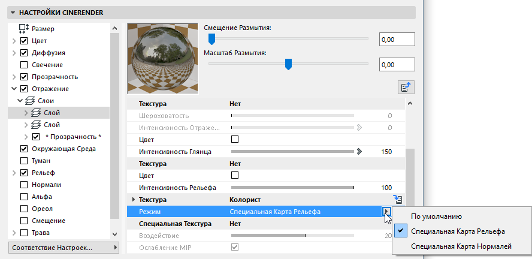Click the Смещение Размытия value field
532x259 pixels.
coord(397,40)
